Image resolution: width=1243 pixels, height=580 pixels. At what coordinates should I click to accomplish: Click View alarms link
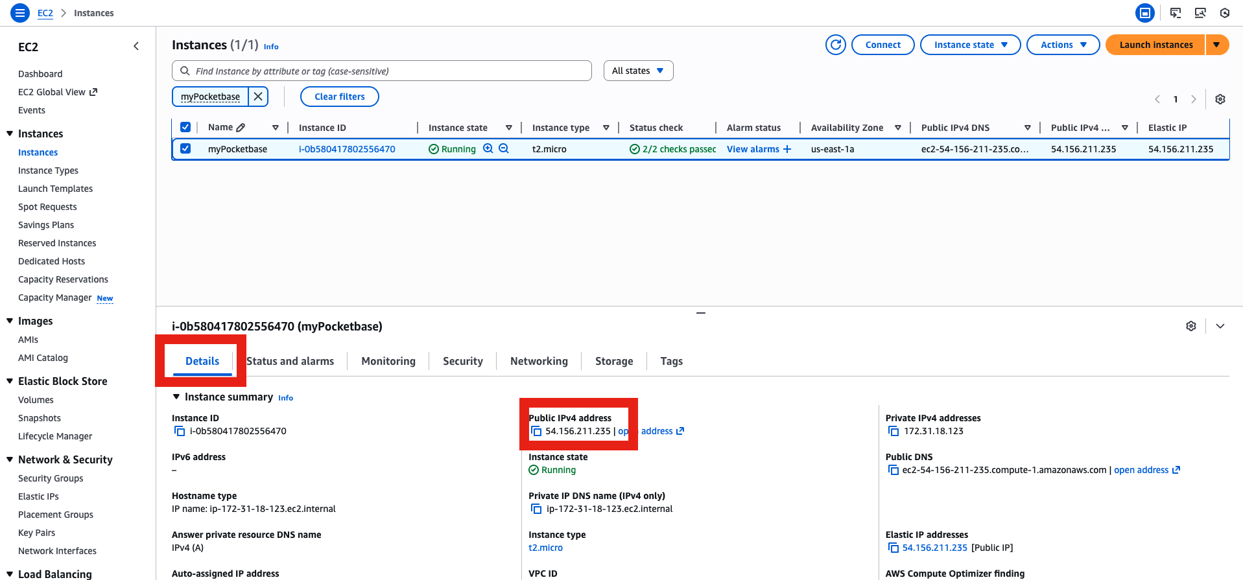pos(753,149)
